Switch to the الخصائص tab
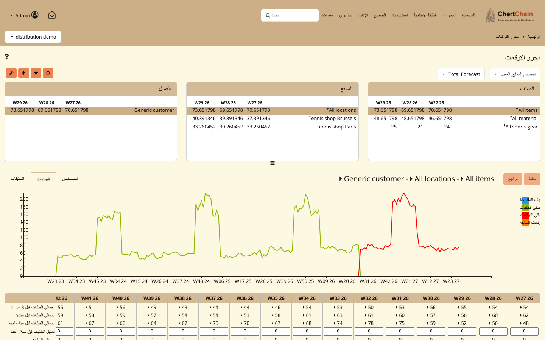Image resolution: width=545 pixels, height=340 pixels. [x=70, y=179]
